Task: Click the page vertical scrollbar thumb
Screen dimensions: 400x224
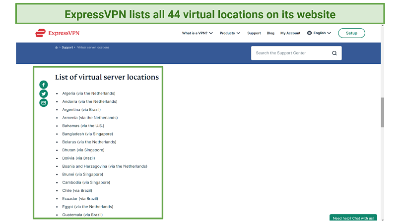Action: (x=383, y=112)
